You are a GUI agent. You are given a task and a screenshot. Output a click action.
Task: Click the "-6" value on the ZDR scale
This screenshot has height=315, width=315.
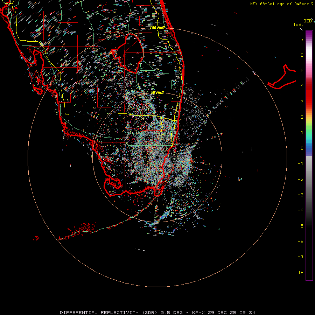coord(301,241)
